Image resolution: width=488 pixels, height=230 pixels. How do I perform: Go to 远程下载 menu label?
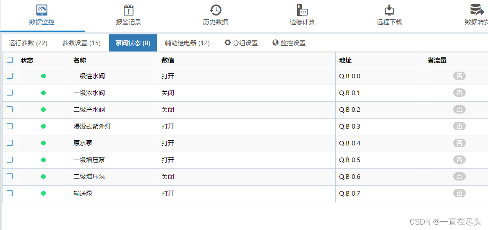pos(389,22)
